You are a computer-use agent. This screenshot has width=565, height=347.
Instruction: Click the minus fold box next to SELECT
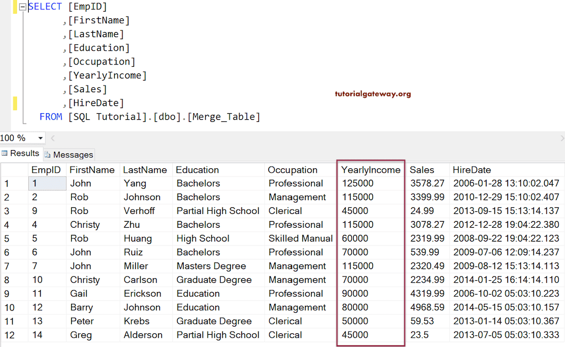[20, 7]
